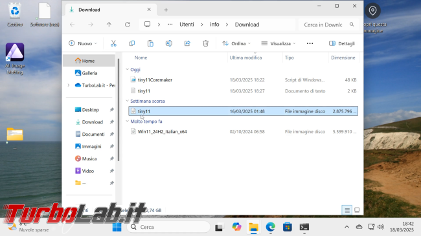Image resolution: width=421 pixels, height=236 pixels.
Task: Open AI Image Matting desktop shortcut
Action: click(15, 59)
